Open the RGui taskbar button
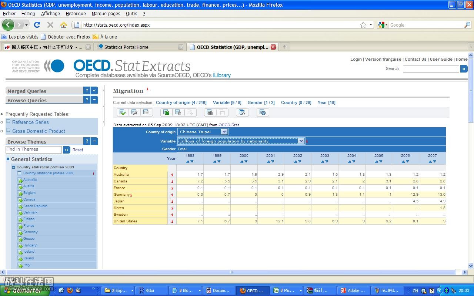Viewport: 474px width, 296px height. tap(151, 290)
